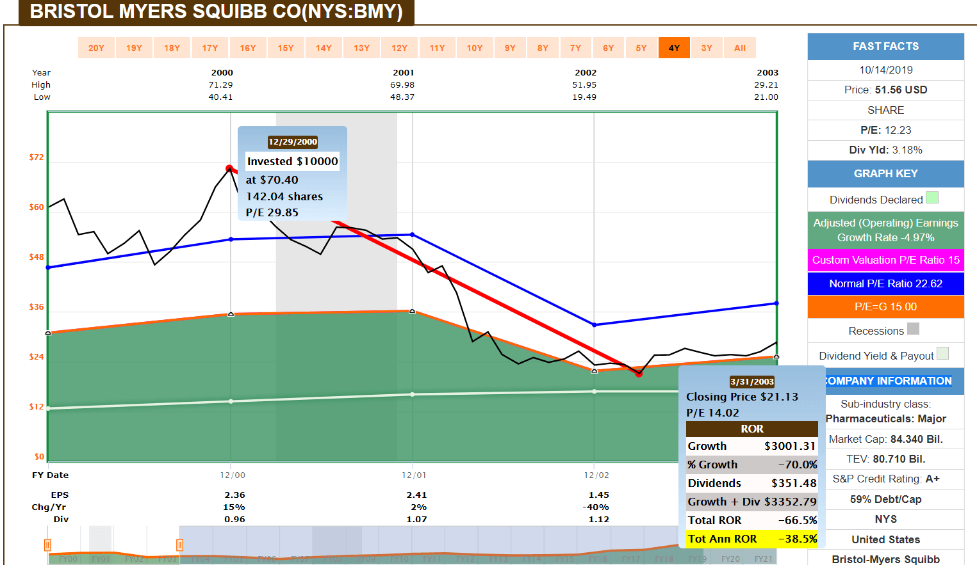
Task: Toggle Adjusted (Operating) Earnings Growth Rate line
Action: coord(886,230)
